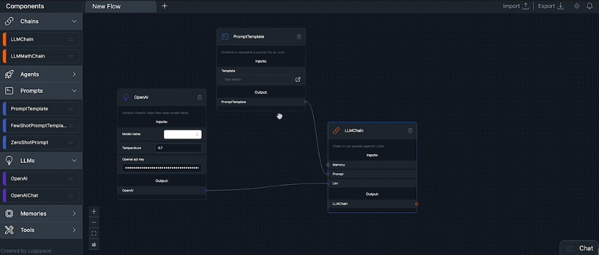The height and width of the screenshot is (255, 599).
Task: Click the LLMs lightbulb icon in sidebar
Action: (9, 160)
